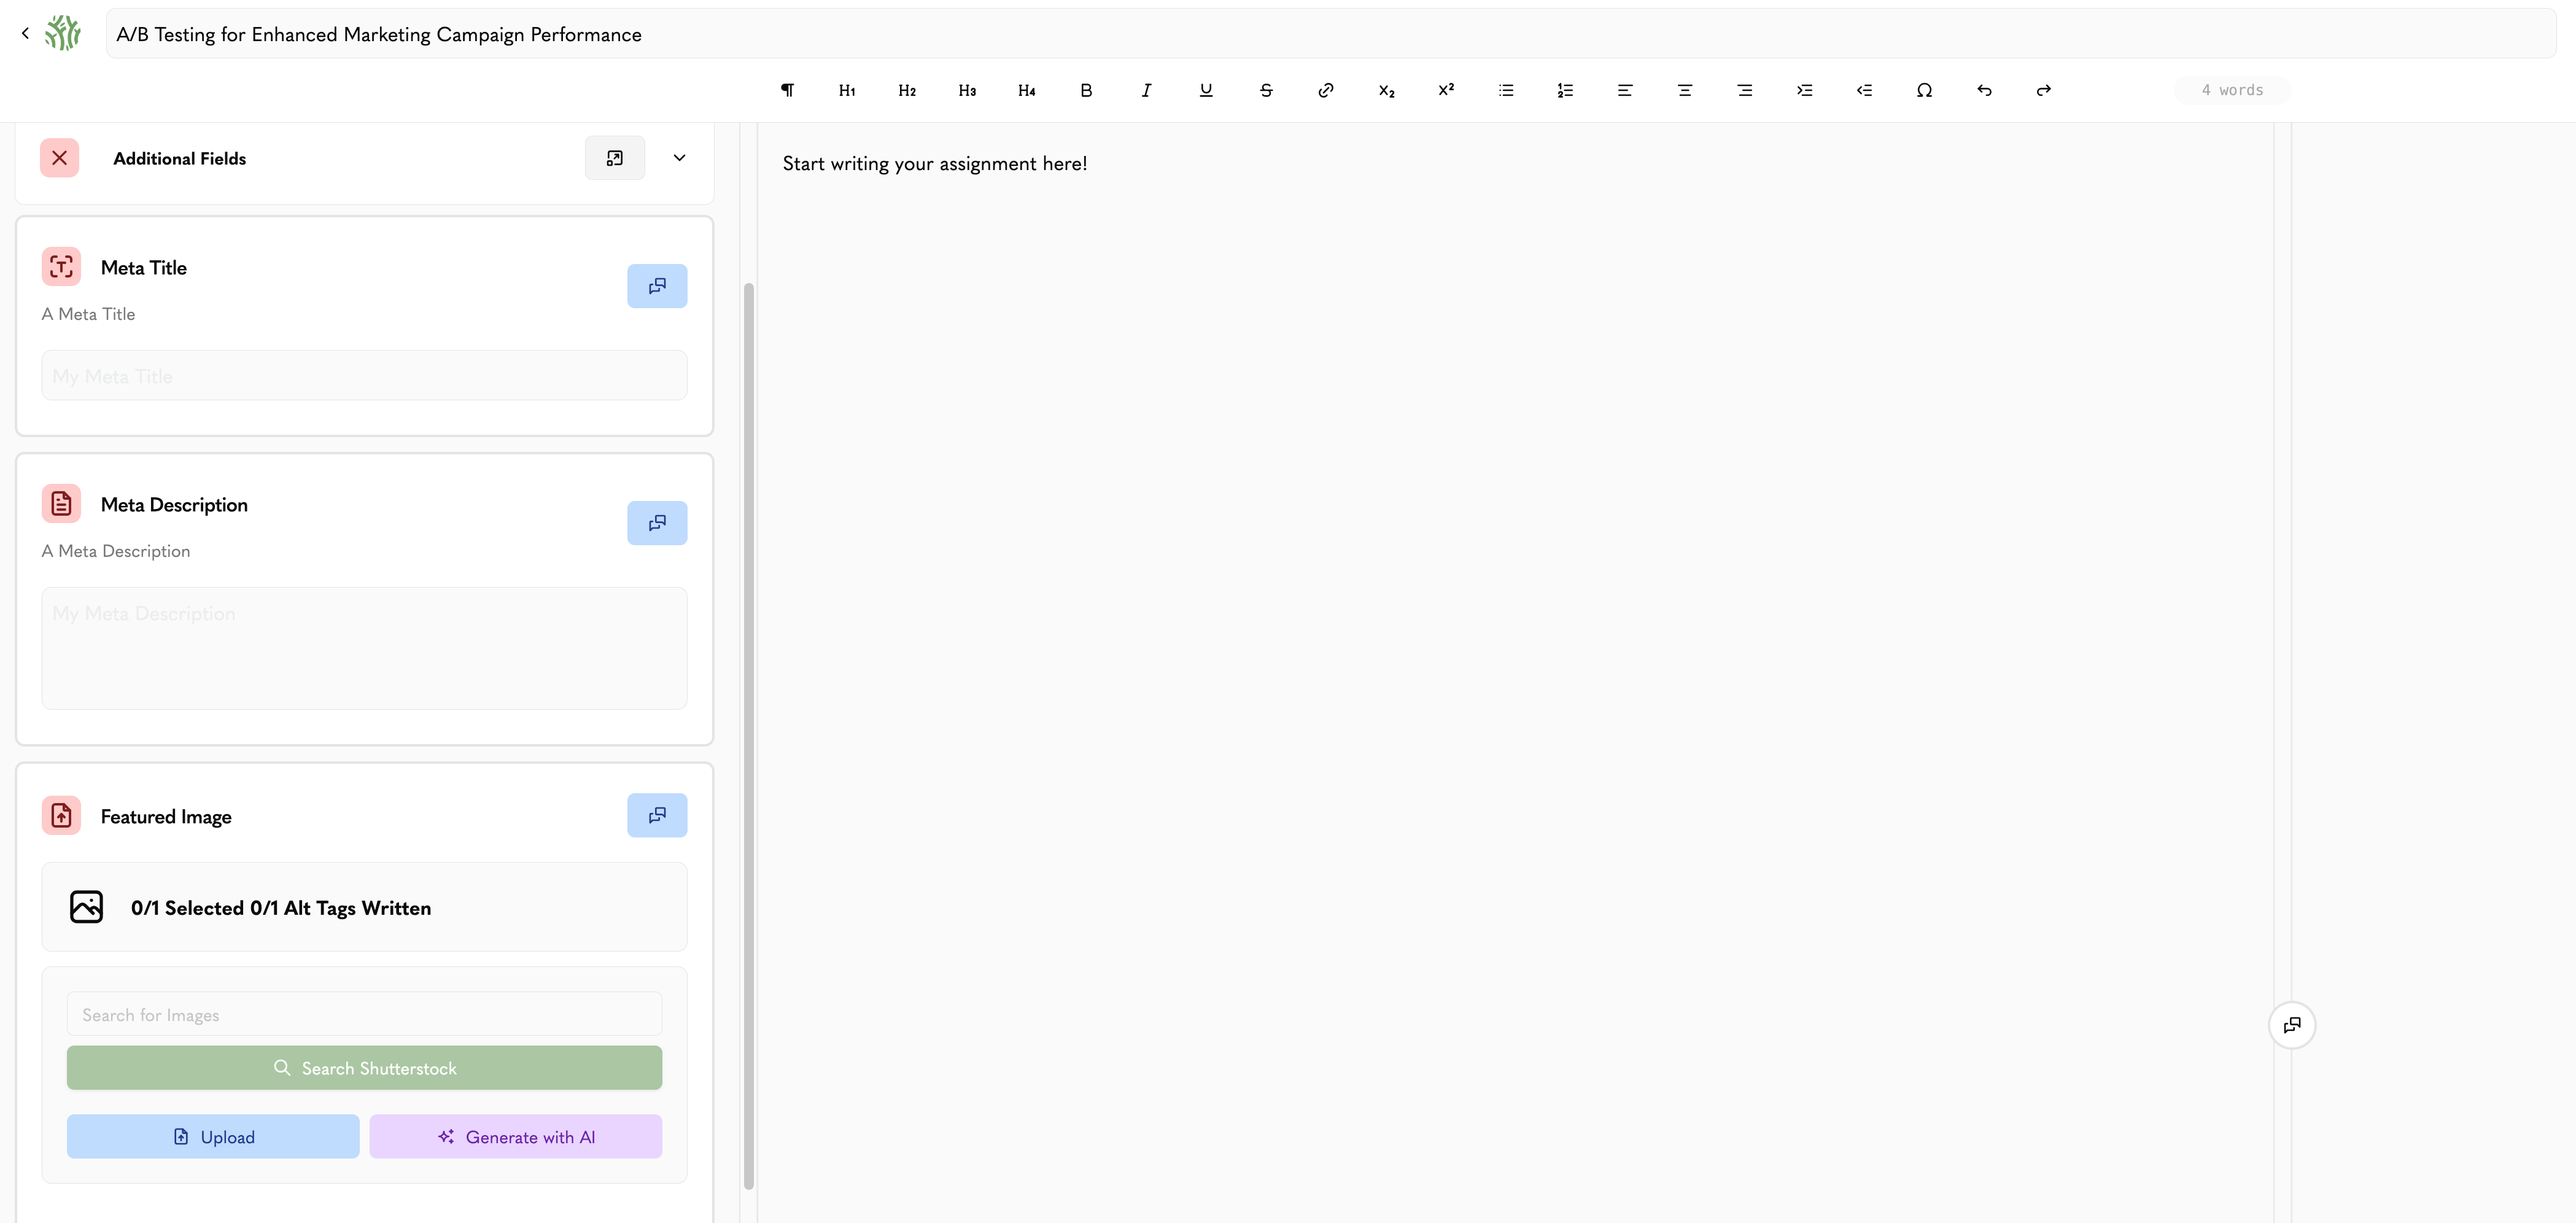This screenshot has width=2576, height=1223.
Task: Click the Meta Title text icon
Action: coord(61,267)
